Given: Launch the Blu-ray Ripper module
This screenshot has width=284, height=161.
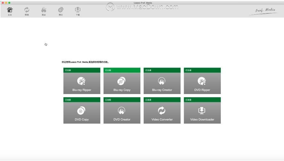Looking at the screenshot, I should 82,81.
